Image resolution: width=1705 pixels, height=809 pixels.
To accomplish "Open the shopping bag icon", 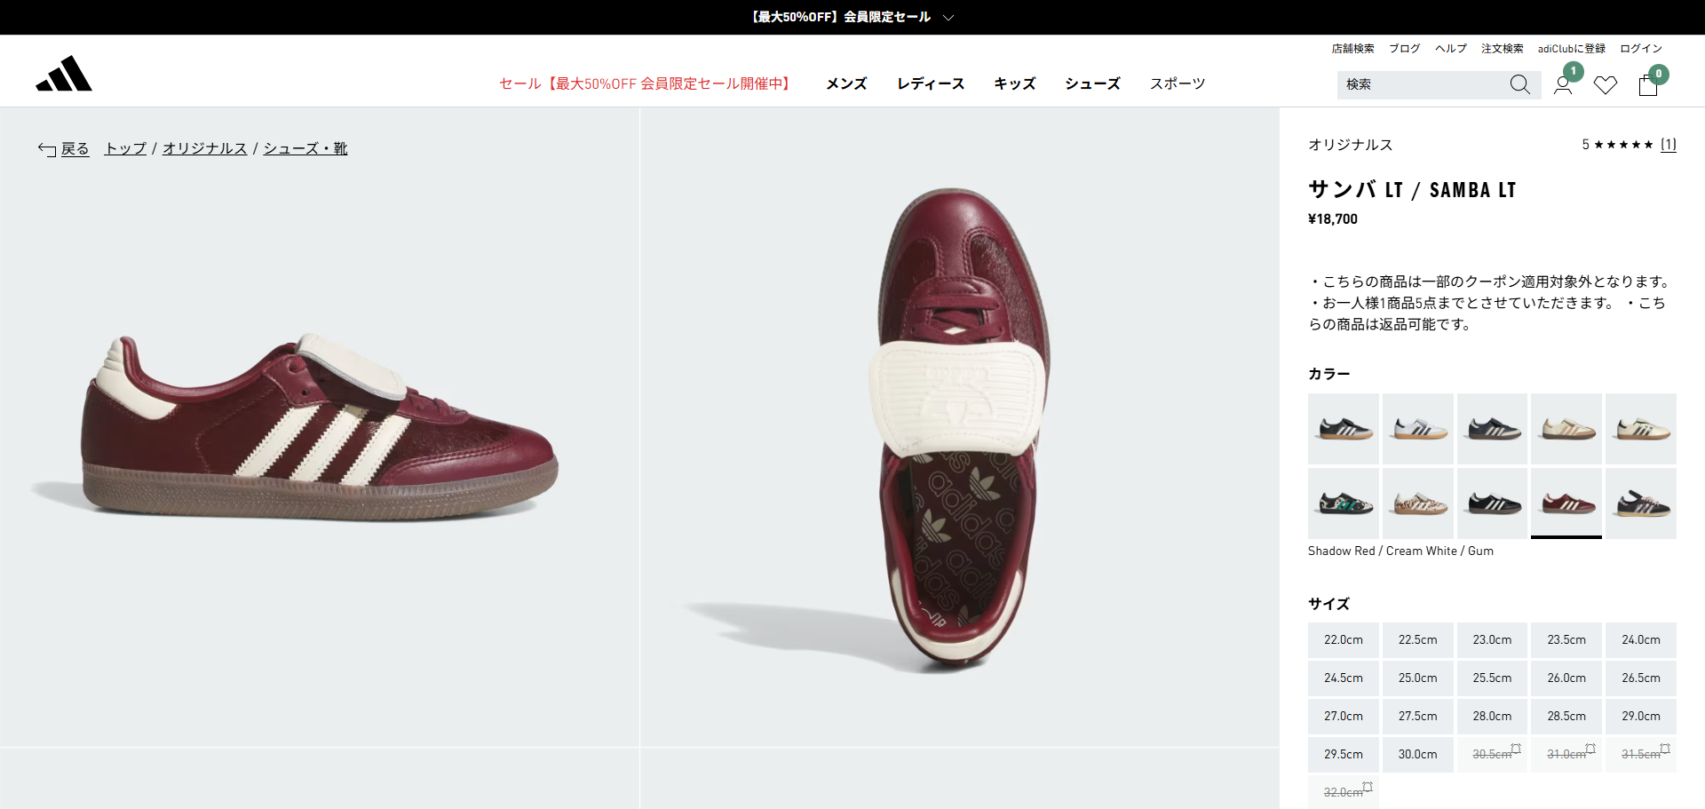I will point(1648,85).
